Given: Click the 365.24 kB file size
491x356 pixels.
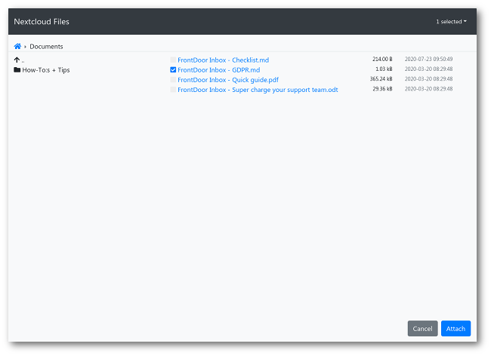Looking at the screenshot, I should (x=381, y=79).
